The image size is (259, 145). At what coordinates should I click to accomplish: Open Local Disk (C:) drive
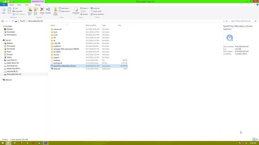(12, 60)
